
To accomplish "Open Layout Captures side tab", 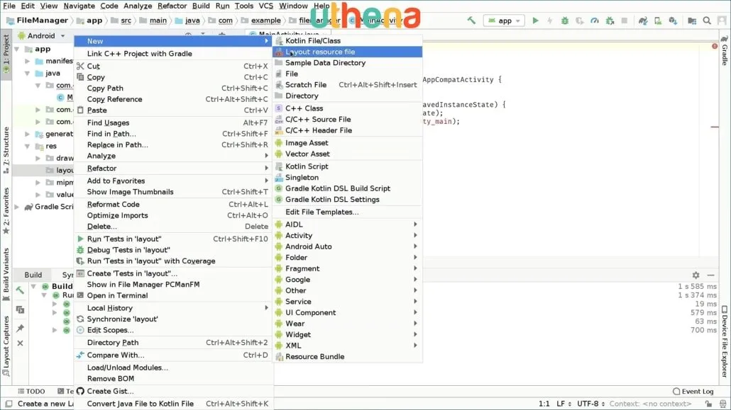I will click(x=6, y=346).
